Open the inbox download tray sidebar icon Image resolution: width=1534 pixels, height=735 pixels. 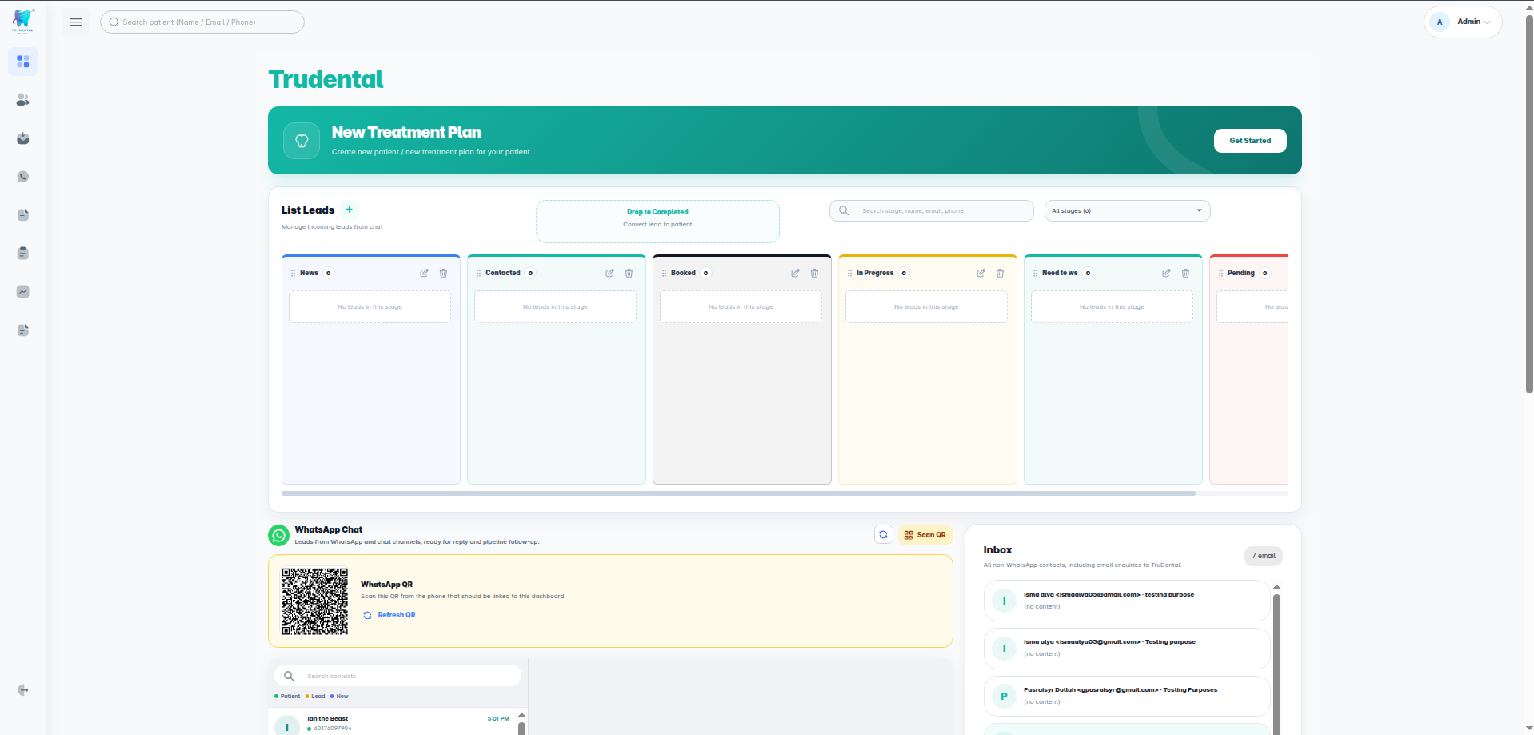click(x=23, y=138)
